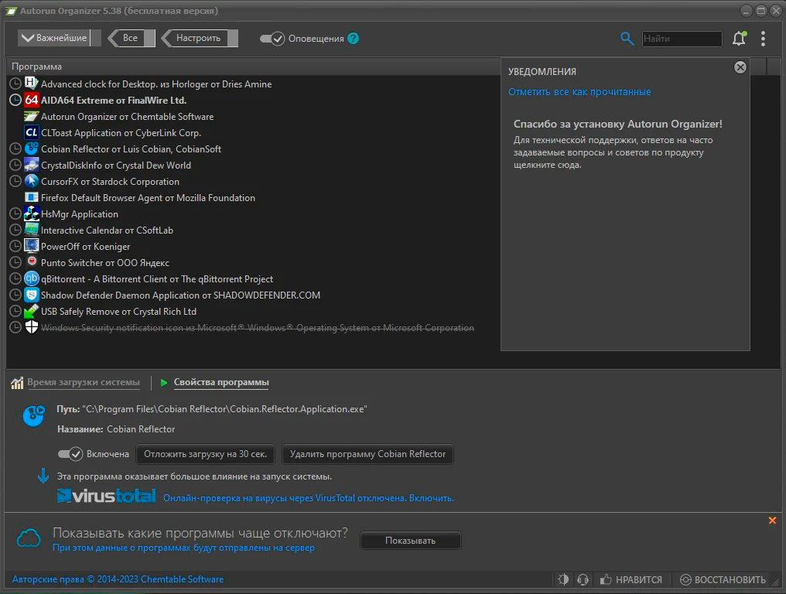Select the Punto Switcher от ООО Яндекс row

click(x=104, y=263)
